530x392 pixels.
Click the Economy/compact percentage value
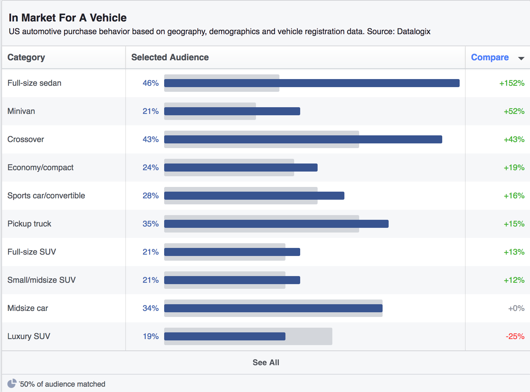point(150,168)
